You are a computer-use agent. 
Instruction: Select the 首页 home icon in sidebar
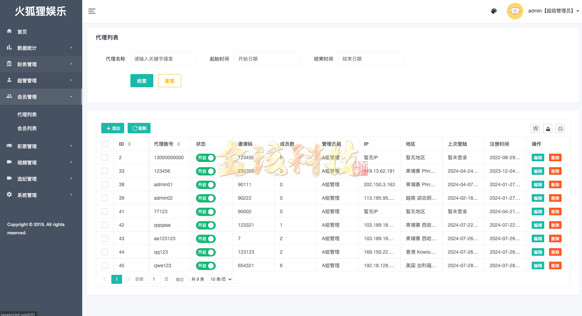coord(9,31)
